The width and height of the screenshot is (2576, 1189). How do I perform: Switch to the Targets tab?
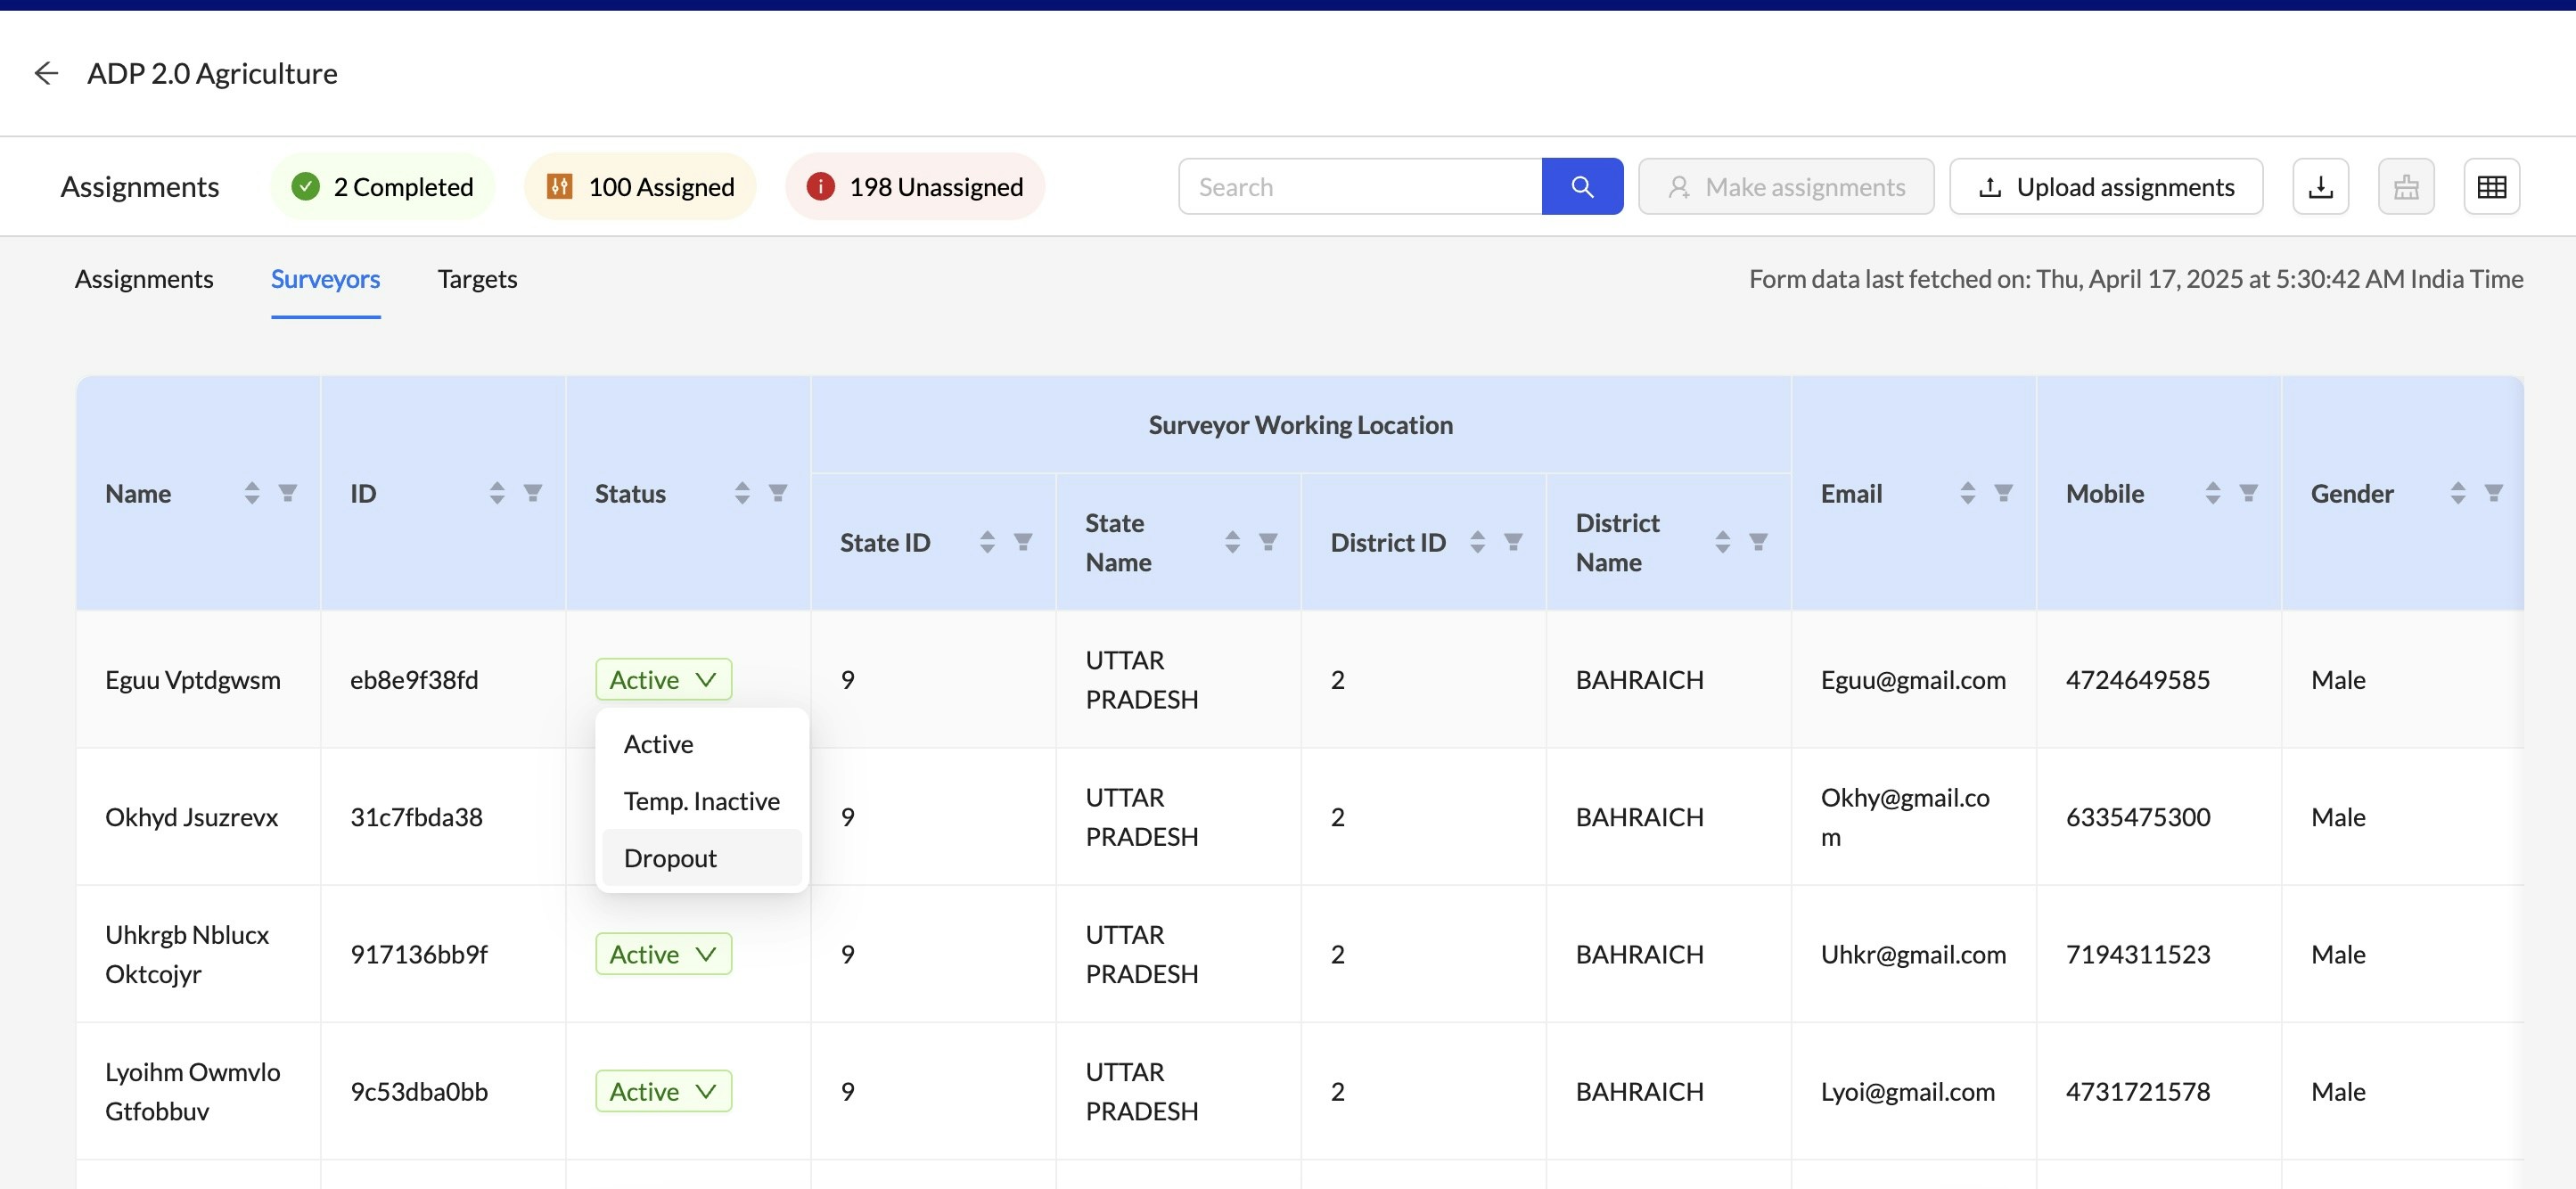(477, 279)
